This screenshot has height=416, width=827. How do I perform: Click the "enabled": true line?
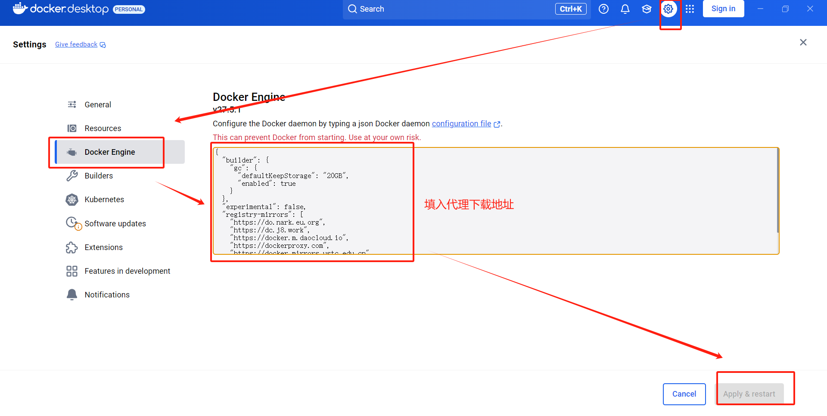pos(267,184)
